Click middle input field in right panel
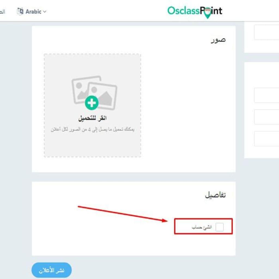This screenshot has width=279, height=279. tap(266, 117)
